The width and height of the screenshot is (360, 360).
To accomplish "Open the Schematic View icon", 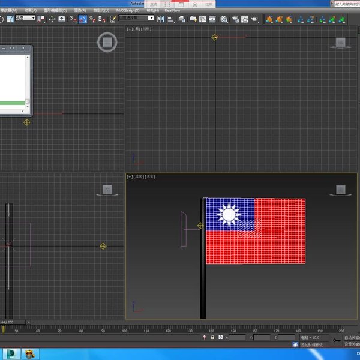I will tap(212, 19).
